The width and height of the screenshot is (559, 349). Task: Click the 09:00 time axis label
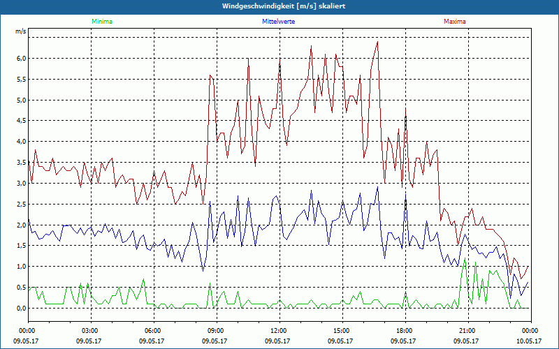(217, 331)
